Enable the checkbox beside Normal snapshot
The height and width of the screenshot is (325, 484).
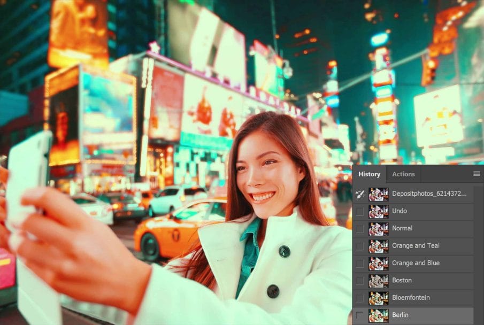(x=360, y=228)
